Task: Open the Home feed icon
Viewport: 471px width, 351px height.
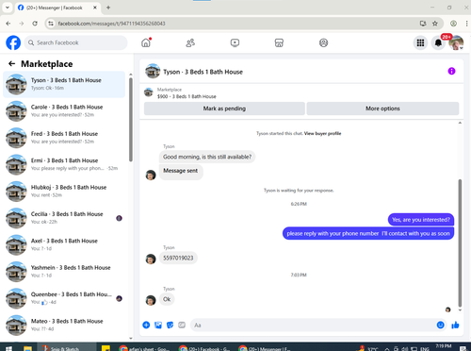Action: coord(146,42)
